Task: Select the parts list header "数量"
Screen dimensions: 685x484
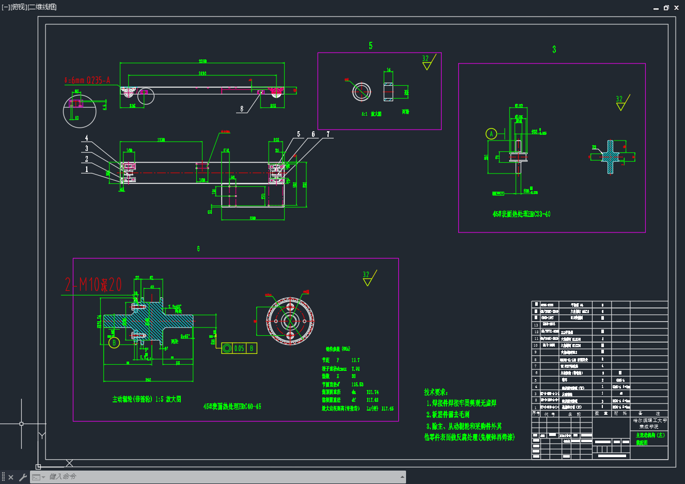Action: 602,414
